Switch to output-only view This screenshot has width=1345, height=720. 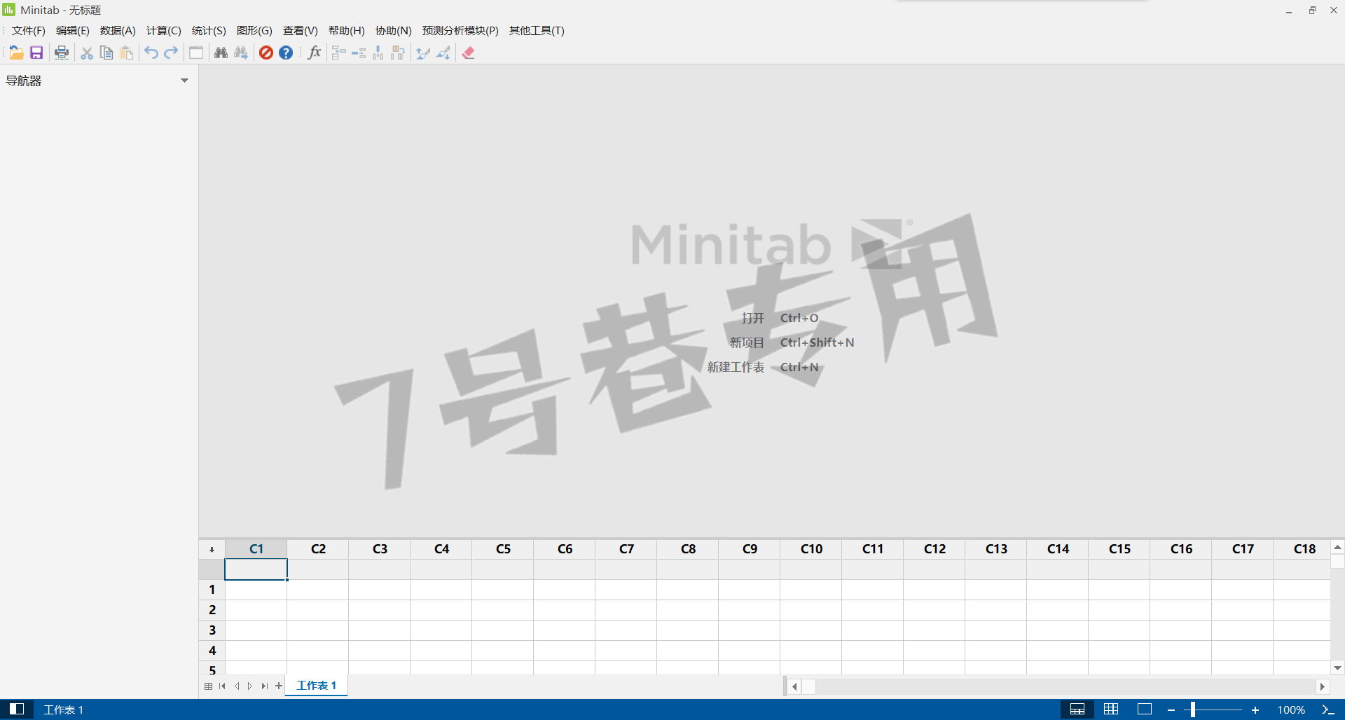coord(1145,709)
